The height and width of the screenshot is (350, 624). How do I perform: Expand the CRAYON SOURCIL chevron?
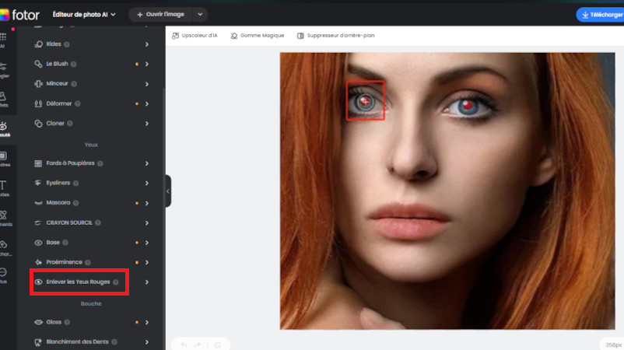(x=147, y=222)
